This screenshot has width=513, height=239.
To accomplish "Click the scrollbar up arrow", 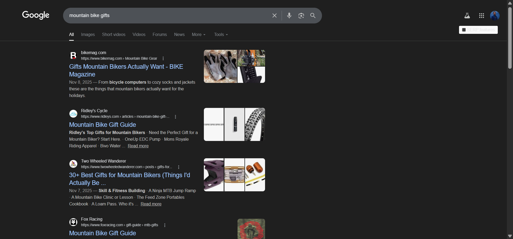I will (x=510, y=3).
